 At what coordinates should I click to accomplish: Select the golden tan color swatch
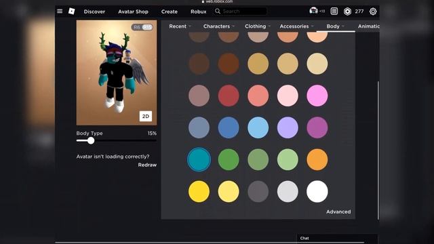(x=258, y=64)
